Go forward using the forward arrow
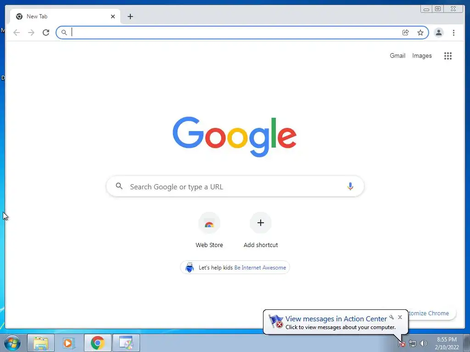Image resolution: width=470 pixels, height=352 pixels. [x=31, y=33]
